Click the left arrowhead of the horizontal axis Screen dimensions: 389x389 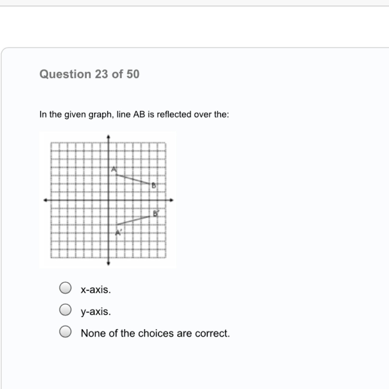(45, 200)
